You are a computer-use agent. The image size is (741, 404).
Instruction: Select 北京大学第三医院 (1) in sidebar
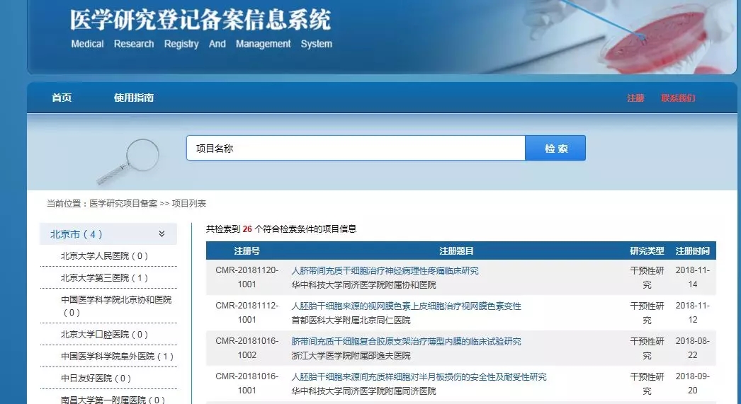click(104, 278)
